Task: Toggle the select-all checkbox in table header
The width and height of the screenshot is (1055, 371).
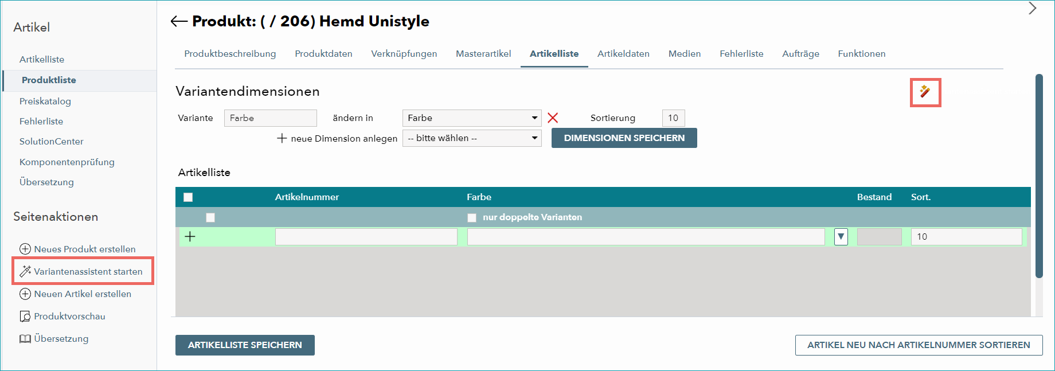Action: (x=188, y=197)
